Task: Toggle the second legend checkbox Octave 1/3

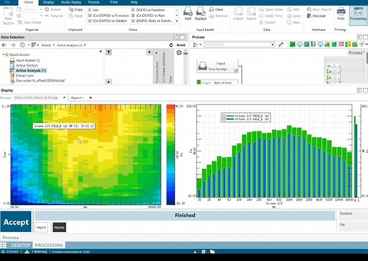Action: click(x=224, y=120)
